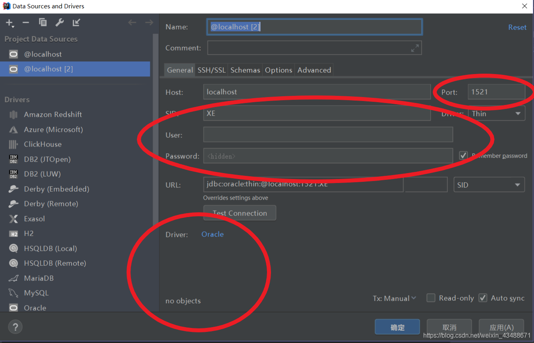Click the IntelliJ icon in title bar

[x=6, y=6]
